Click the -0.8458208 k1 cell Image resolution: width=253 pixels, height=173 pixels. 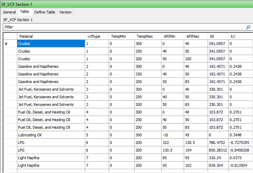point(241,150)
